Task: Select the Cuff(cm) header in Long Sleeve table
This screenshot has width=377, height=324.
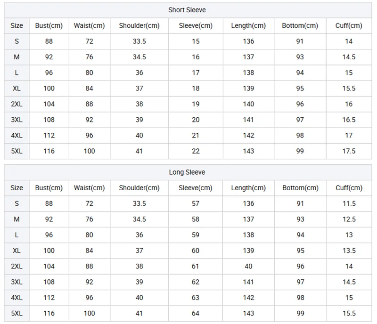Action: coord(349,188)
